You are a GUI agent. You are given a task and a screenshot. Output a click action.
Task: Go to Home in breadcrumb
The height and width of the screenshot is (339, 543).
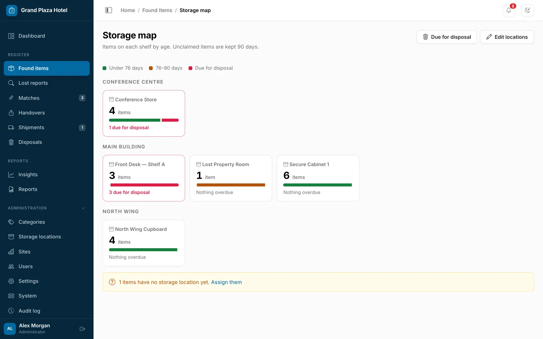[x=128, y=10]
